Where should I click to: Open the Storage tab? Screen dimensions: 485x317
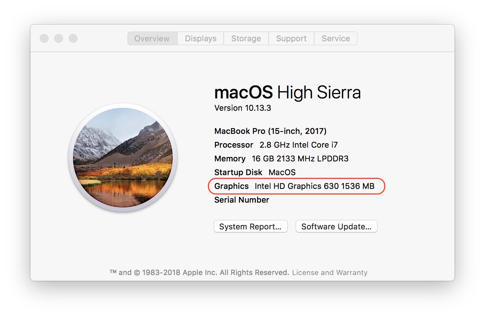click(246, 38)
